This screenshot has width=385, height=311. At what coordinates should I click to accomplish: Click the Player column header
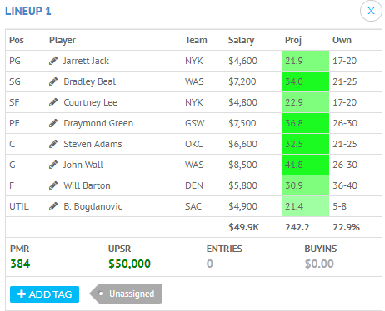pyautogui.click(x=62, y=40)
